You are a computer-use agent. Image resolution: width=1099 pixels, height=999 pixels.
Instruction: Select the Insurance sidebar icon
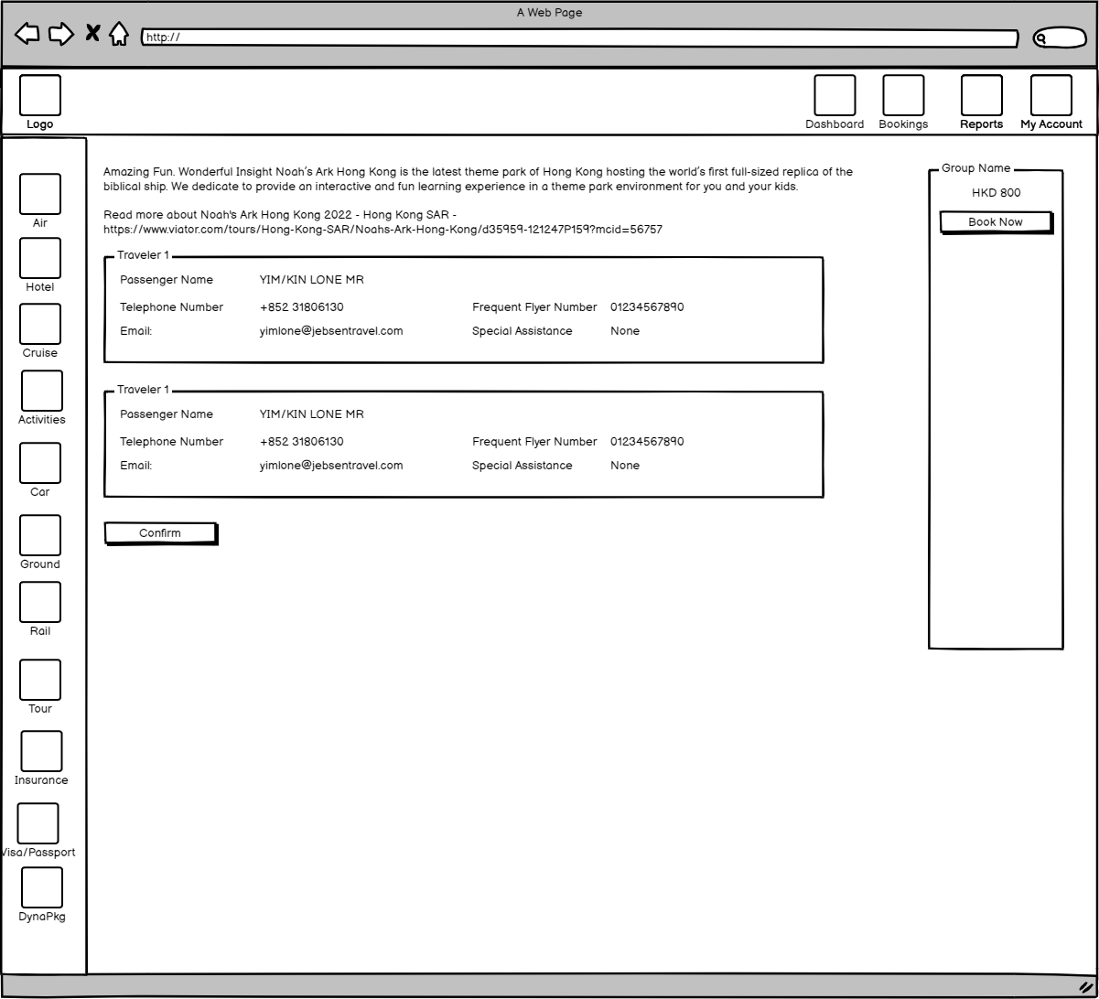41,751
